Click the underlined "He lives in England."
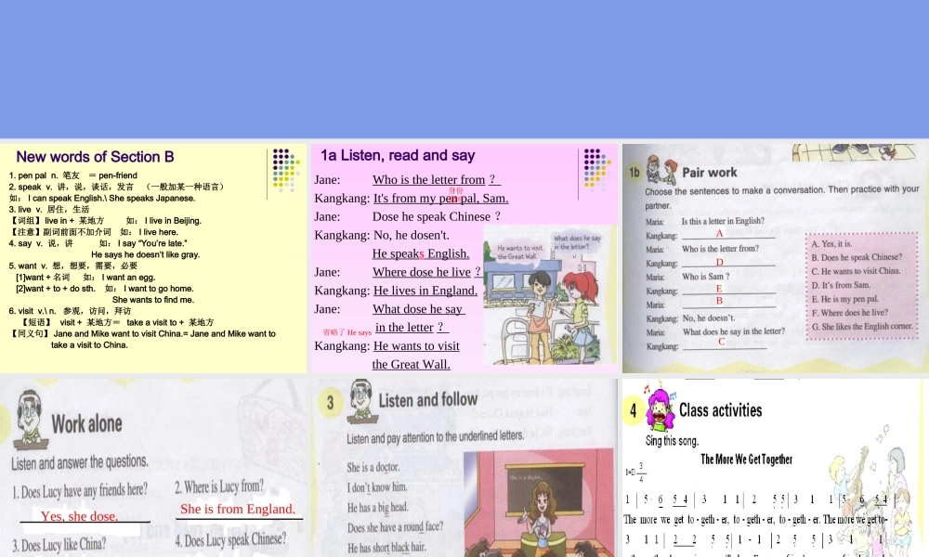Screen dimensions: 929x557 click(x=425, y=291)
